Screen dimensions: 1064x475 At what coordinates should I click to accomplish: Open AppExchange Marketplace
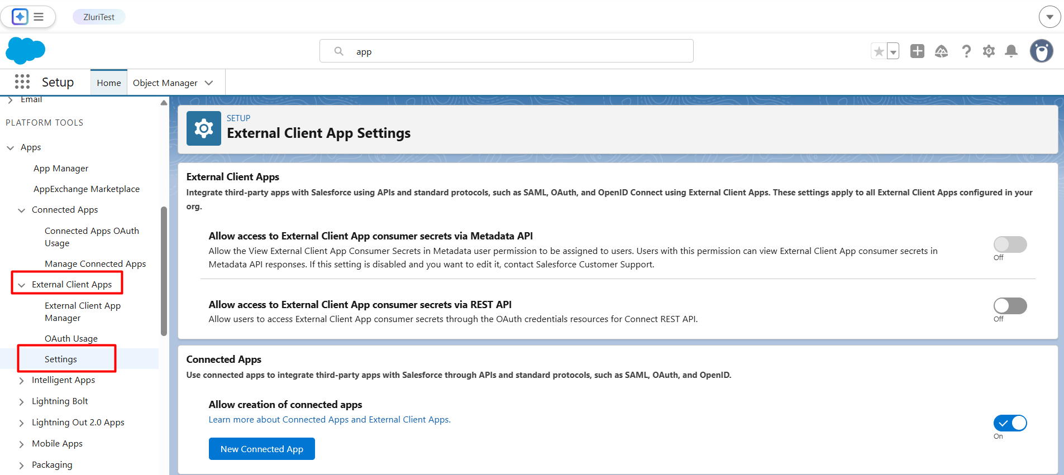(x=87, y=189)
